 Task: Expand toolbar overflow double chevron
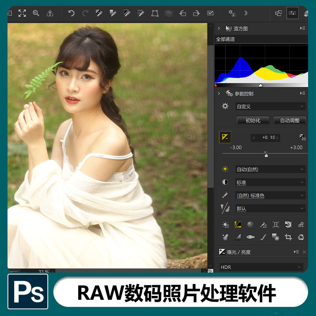point(246,13)
